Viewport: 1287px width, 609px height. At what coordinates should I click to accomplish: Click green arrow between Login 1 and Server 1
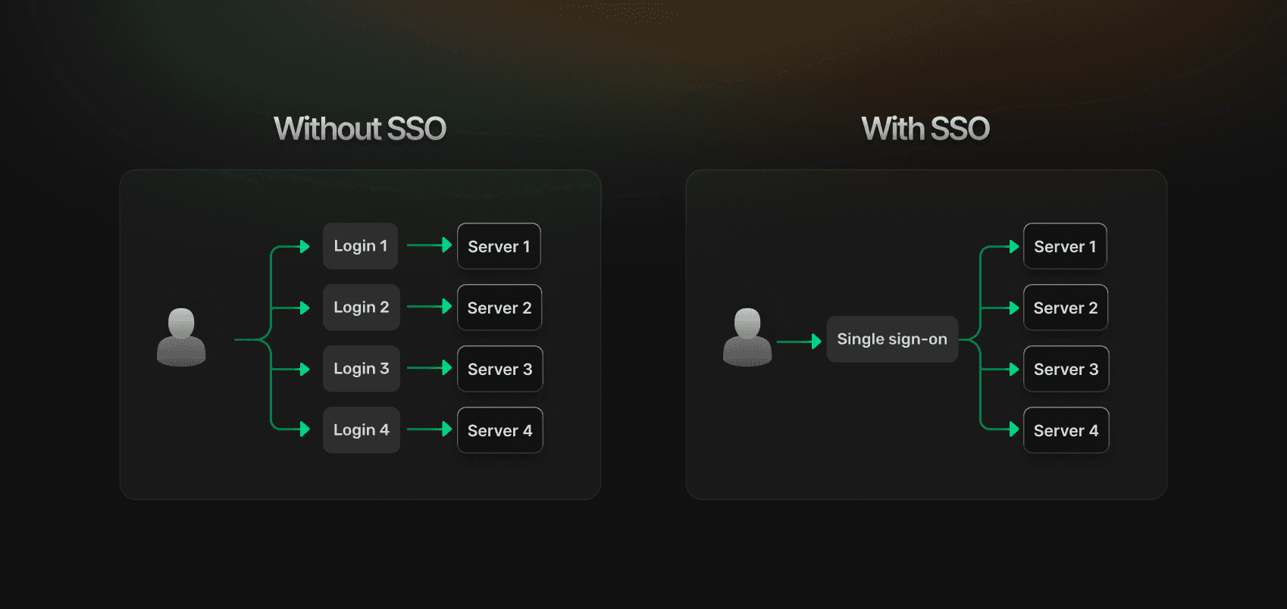(x=430, y=245)
